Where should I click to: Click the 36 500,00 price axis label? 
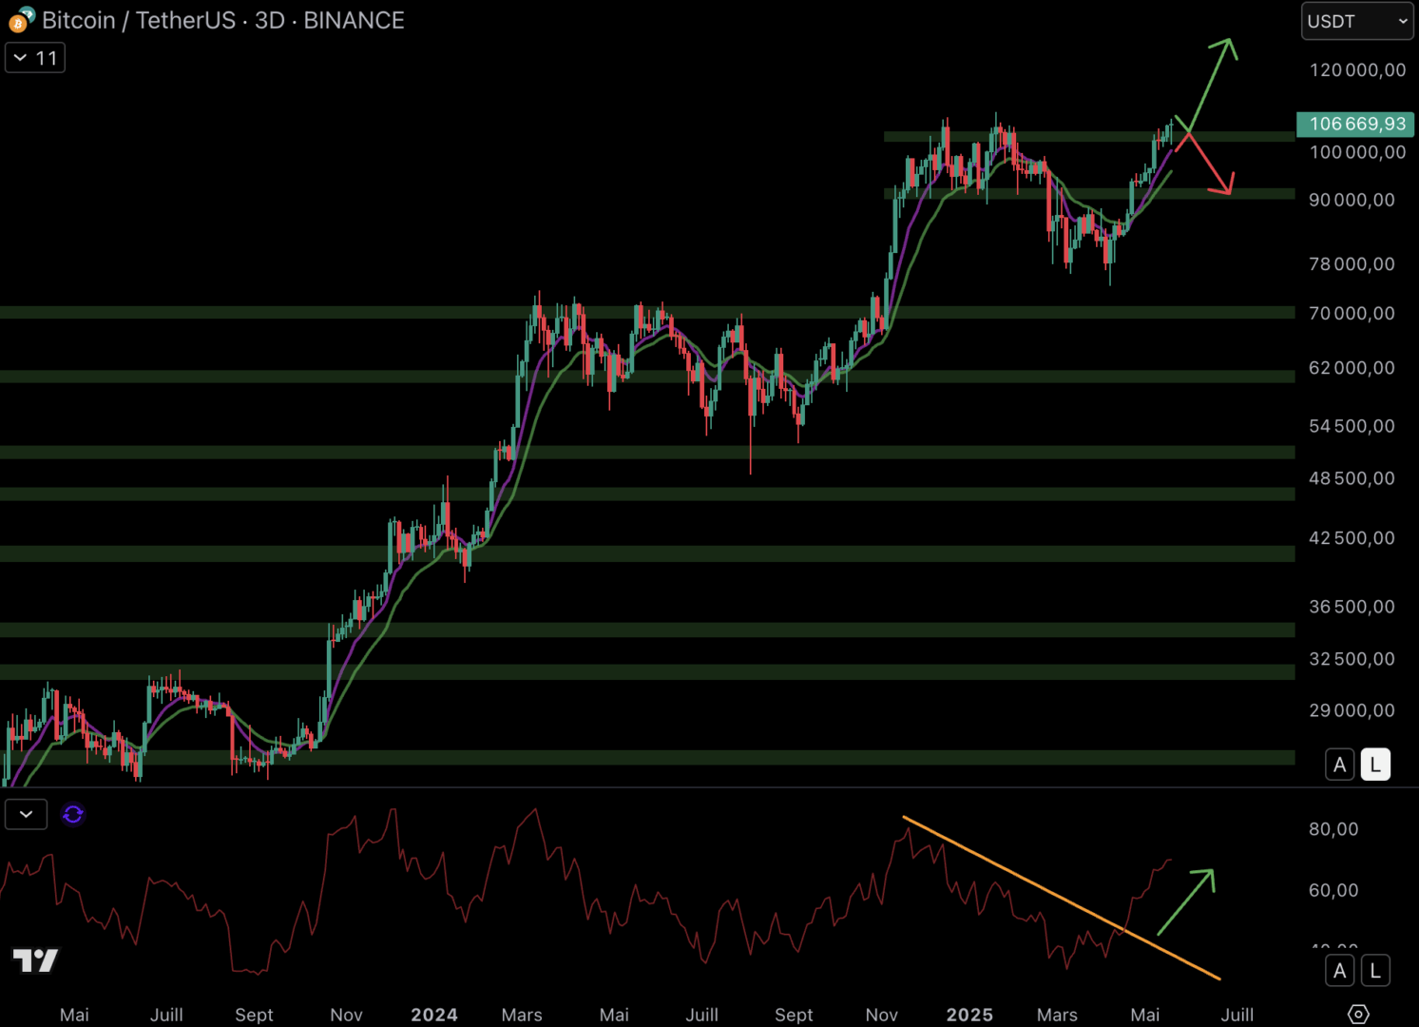(1352, 607)
